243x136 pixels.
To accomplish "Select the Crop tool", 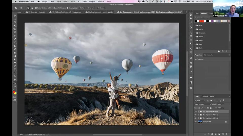I will (15, 29).
